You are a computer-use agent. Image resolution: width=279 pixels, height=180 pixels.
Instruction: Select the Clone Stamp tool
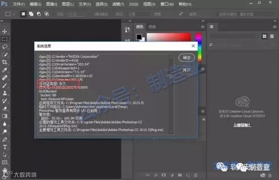click(5, 93)
